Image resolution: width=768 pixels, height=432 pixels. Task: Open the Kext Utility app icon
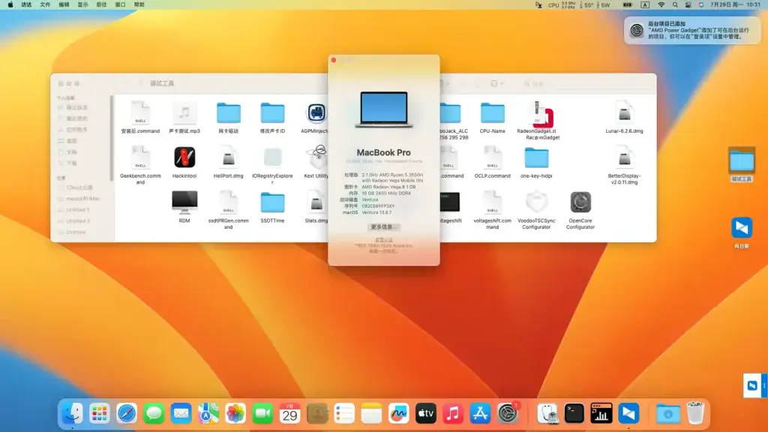(316, 157)
